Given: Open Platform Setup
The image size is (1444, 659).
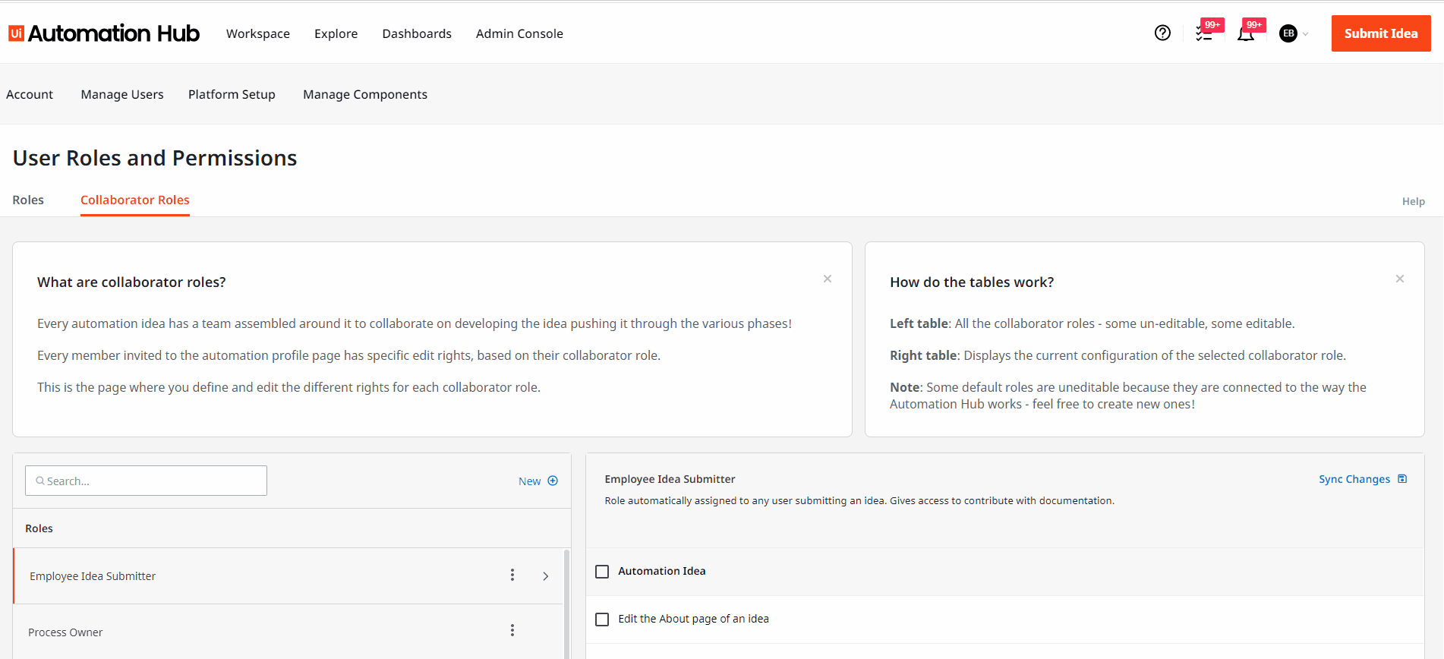Looking at the screenshot, I should pos(232,94).
